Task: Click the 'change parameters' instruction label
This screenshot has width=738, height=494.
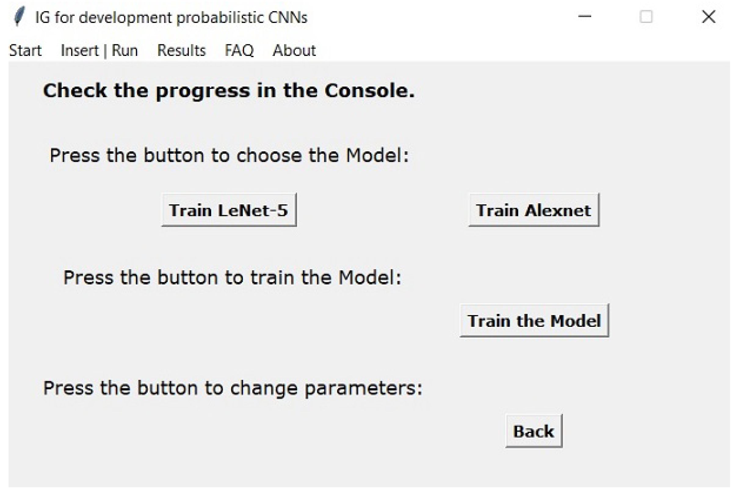Action: coord(233,388)
